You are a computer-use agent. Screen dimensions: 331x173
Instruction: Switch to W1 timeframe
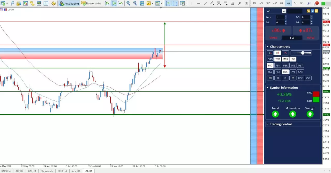[302, 3]
